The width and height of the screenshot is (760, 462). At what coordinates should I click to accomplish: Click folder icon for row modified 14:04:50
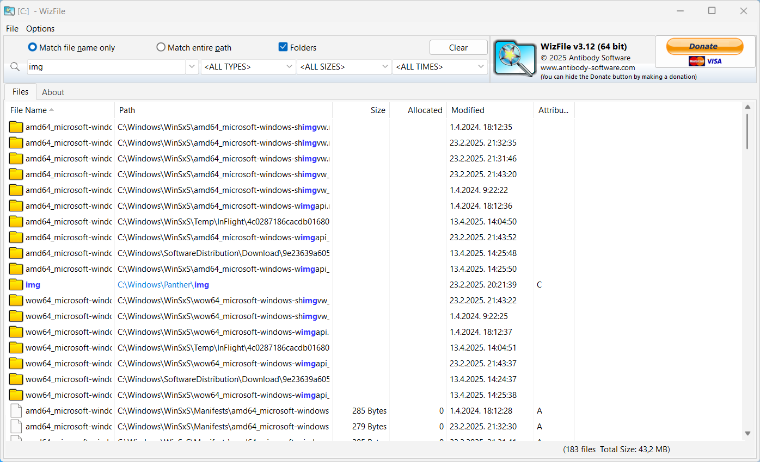16,222
